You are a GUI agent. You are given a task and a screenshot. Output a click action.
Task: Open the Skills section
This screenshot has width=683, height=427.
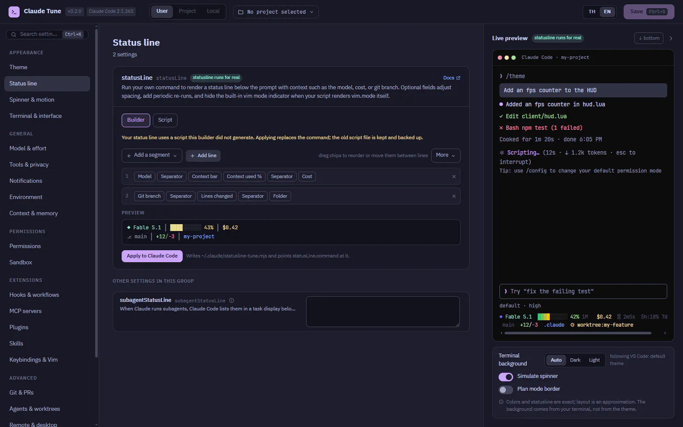47,344
